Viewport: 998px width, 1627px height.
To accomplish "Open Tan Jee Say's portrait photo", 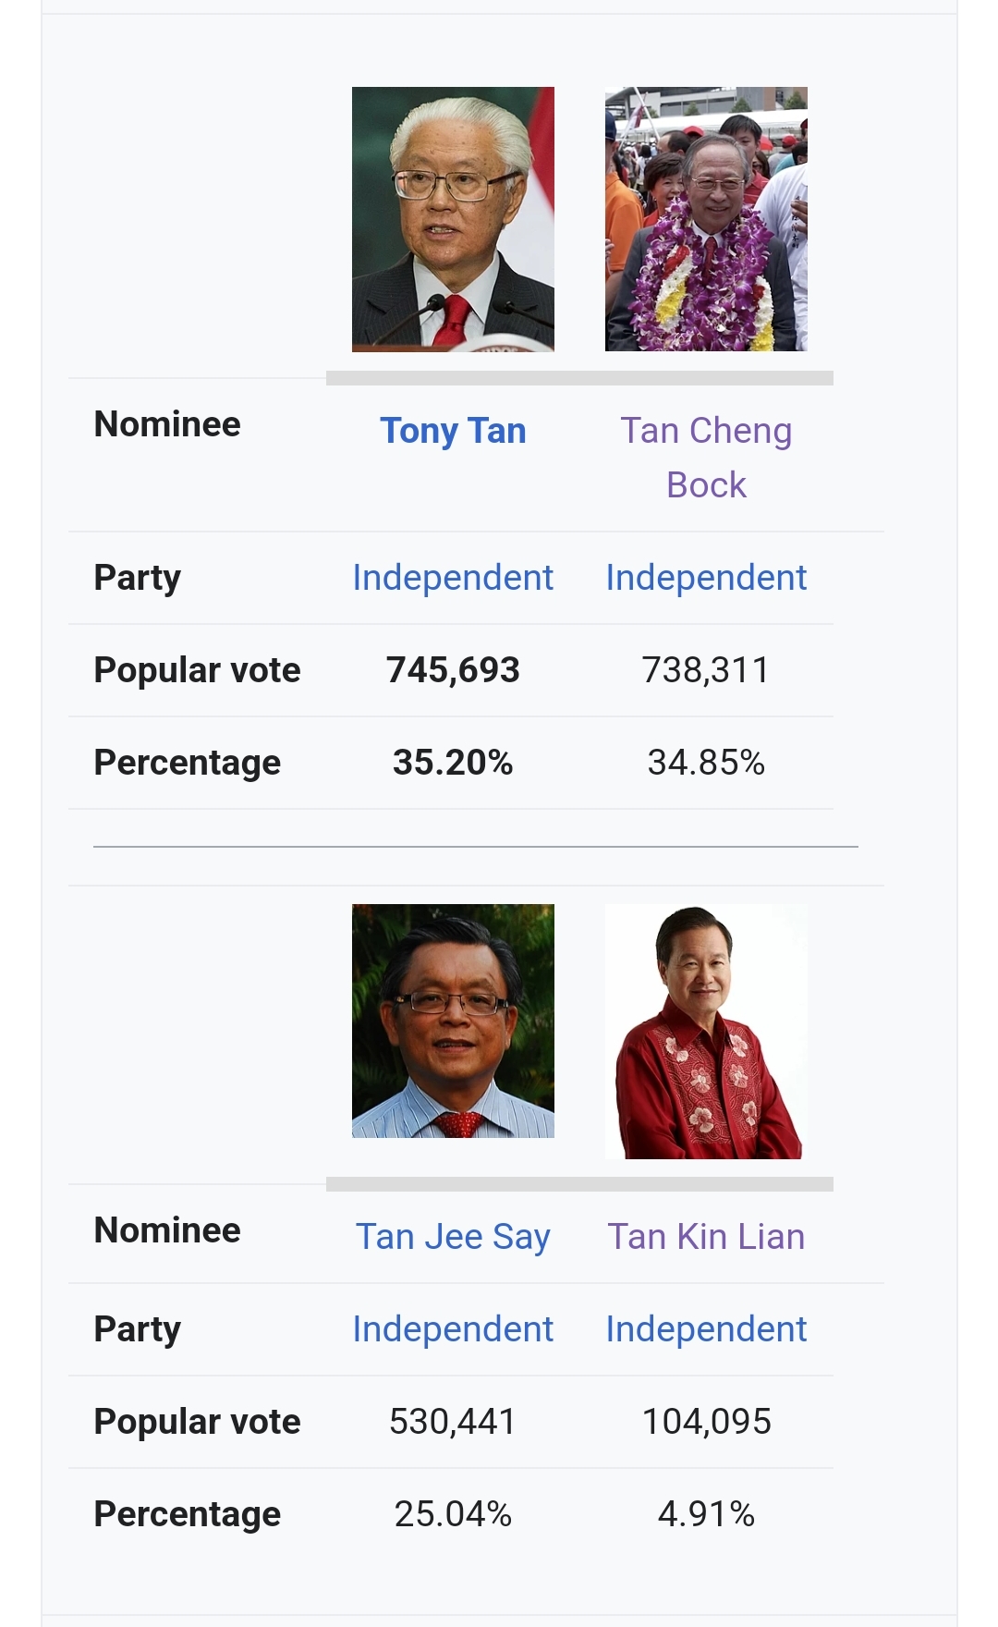I will [453, 1021].
